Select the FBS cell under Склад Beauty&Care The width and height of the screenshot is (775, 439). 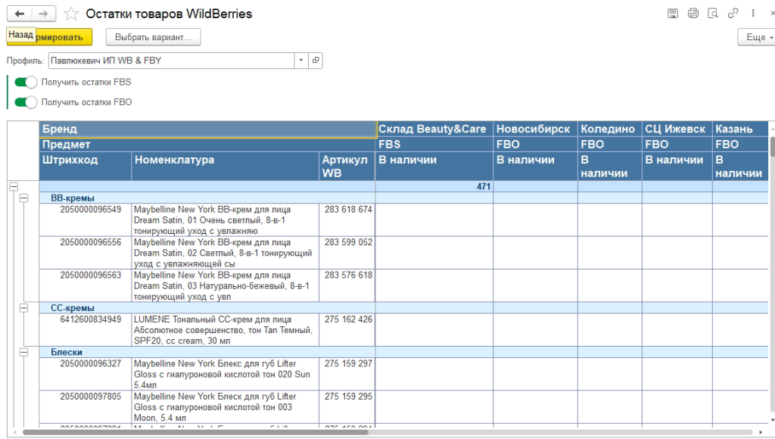(434, 145)
